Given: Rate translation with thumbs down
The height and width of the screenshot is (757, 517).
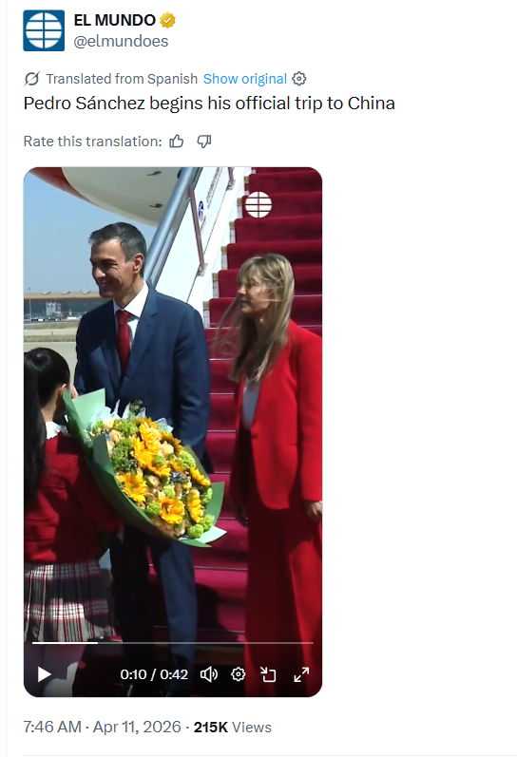Looking at the screenshot, I should tap(204, 142).
